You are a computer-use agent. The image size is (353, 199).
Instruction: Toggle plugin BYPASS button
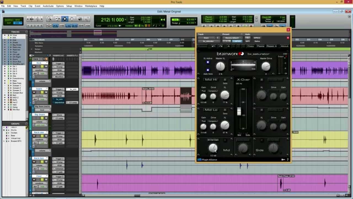coord(257,38)
